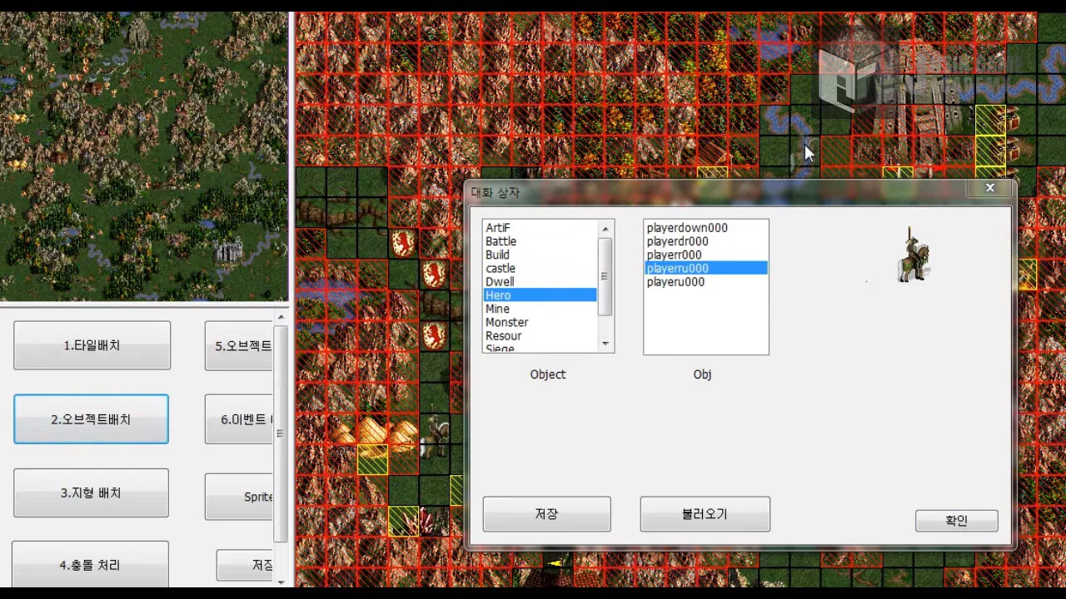Select ArtiF in the Object list

point(540,228)
